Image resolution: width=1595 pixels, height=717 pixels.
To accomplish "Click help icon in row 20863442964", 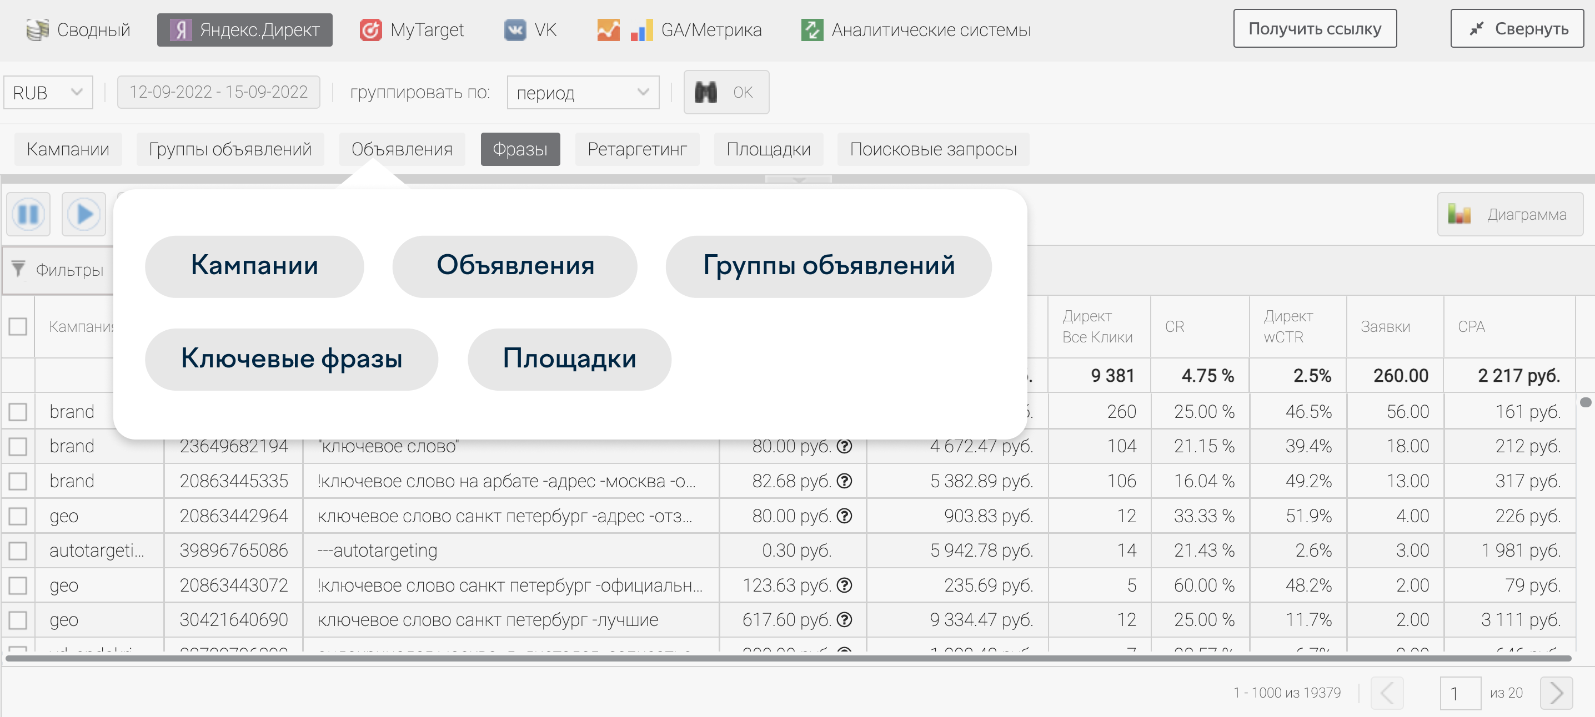I will (x=845, y=516).
